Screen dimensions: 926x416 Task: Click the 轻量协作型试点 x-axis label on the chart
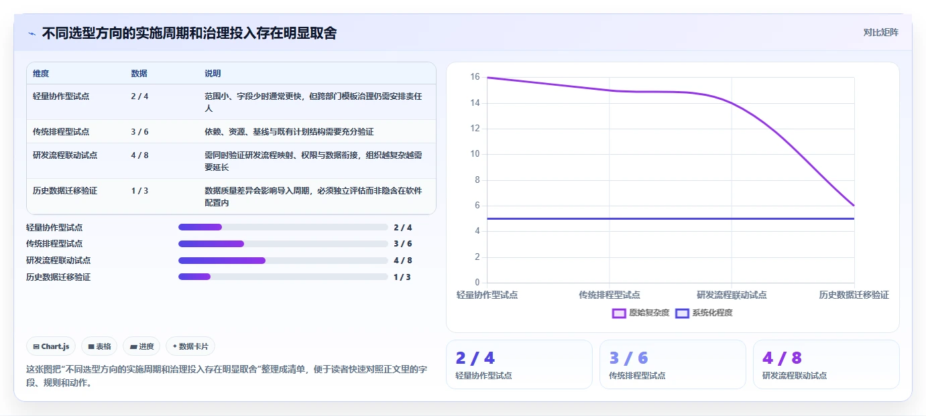click(487, 295)
